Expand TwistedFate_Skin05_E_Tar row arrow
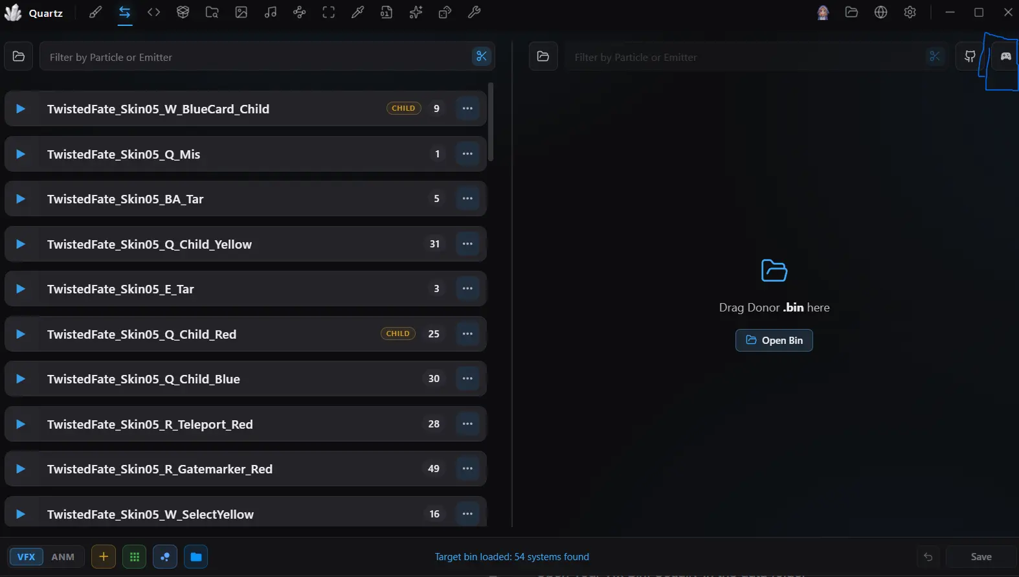 (x=21, y=289)
